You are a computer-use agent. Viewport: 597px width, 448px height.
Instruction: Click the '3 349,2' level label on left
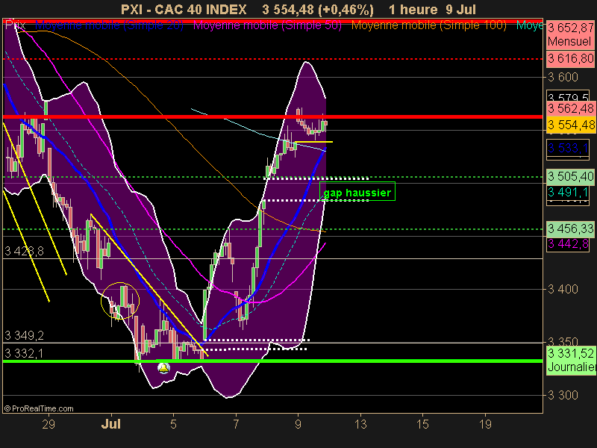click(24, 335)
